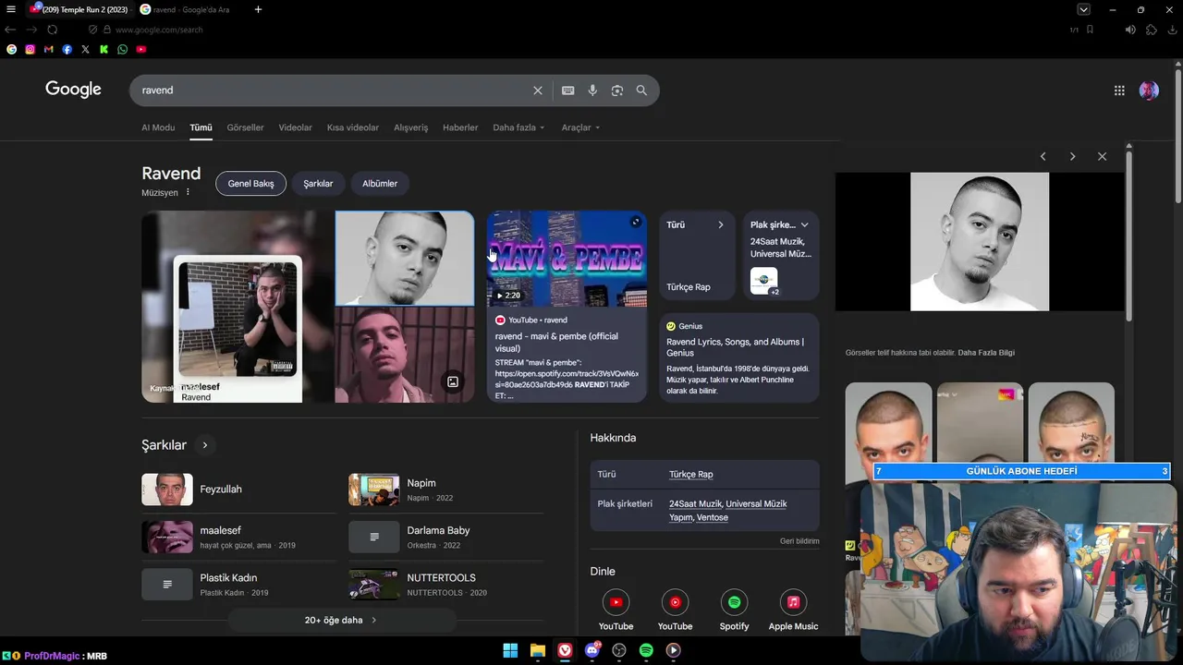Open the Facebook bookmark shortcut

coord(67,49)
